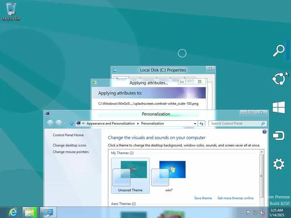Minimize the Personalization window
This screenshot has height=218, width=291.
pos(244,113)
